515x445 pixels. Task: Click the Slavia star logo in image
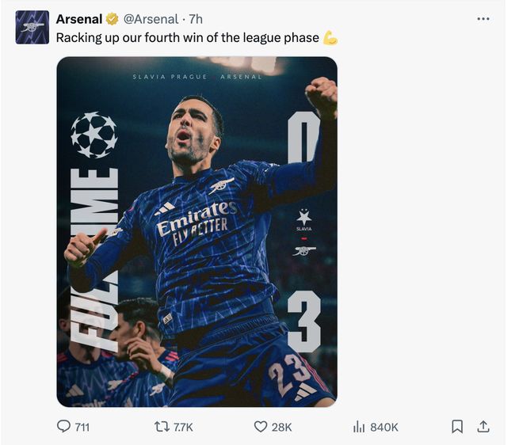click(303, 216)
